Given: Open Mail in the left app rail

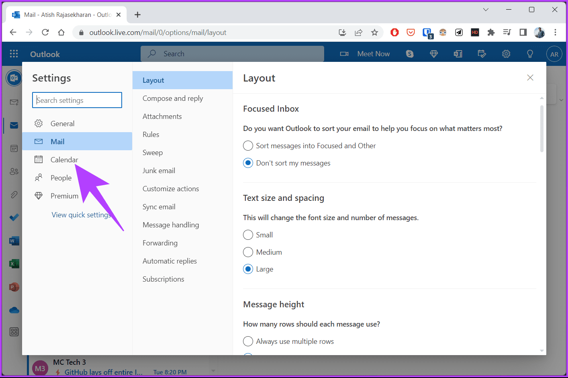Looking at the screenshot, I should click(x=14, y=125).
